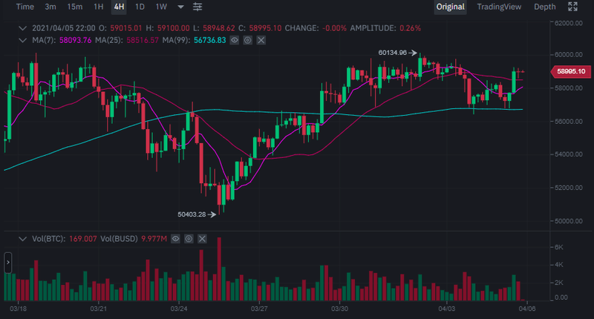
Task: Remove the Volume indicator
Action: (x=202, y=240)
